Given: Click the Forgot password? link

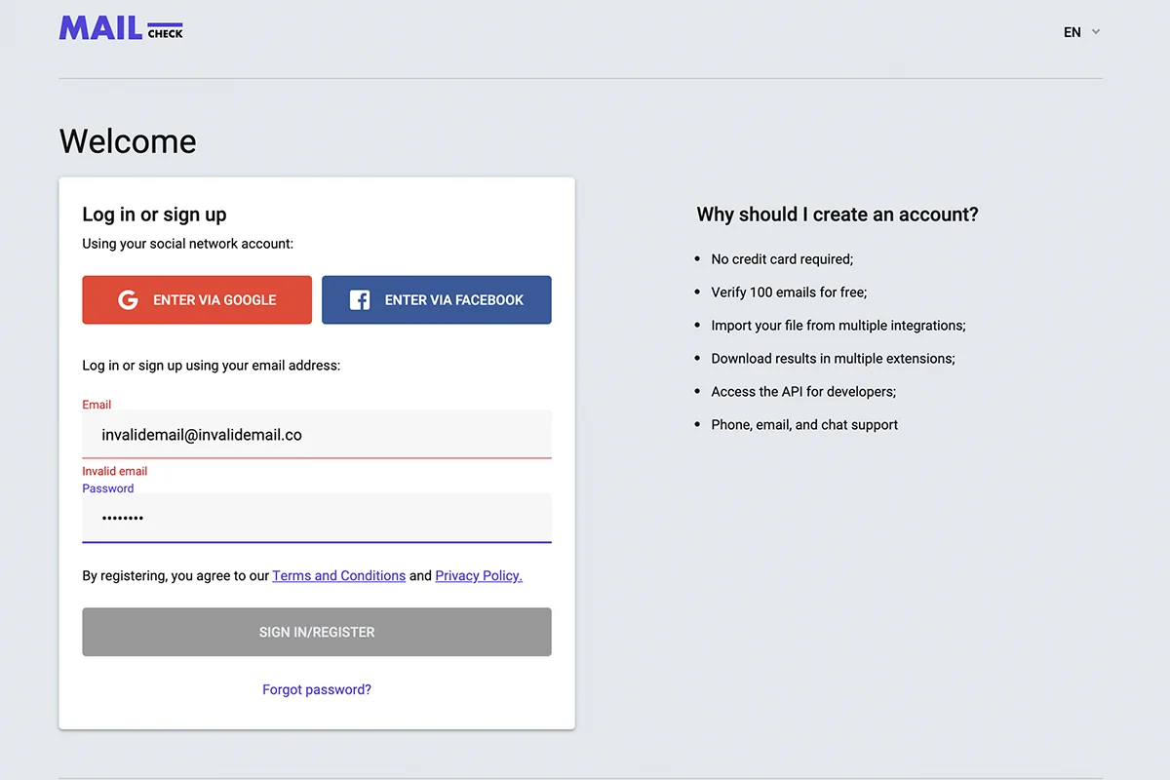Looking at the screenshot, I should (x=317, y=689).
